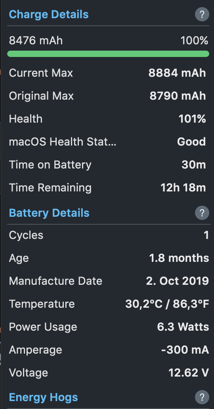The height and width of the screenshot is (409, 214).
Task: Click the Cycles row
Action: click(x=108, y=235)
